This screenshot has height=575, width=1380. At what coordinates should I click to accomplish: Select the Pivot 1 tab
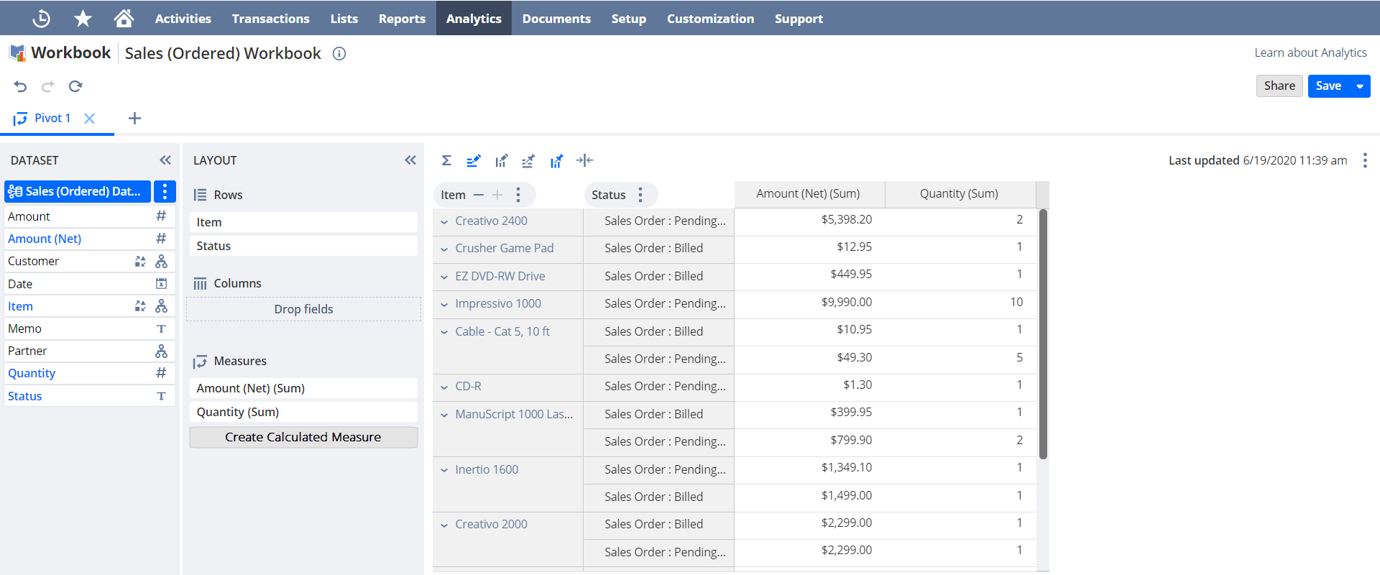click(52, 119)
